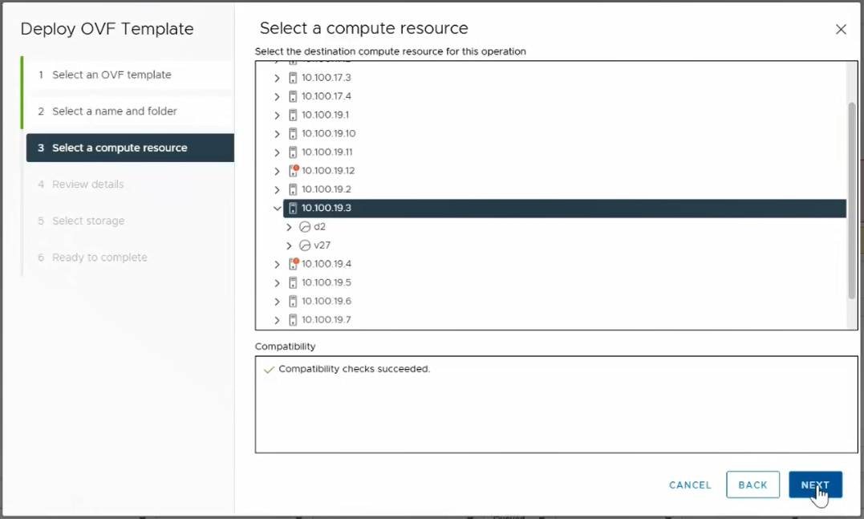Expand host 10.100.19.11 in tree
This screenshot has width=864, height=519.
click(x=278, y=152)
